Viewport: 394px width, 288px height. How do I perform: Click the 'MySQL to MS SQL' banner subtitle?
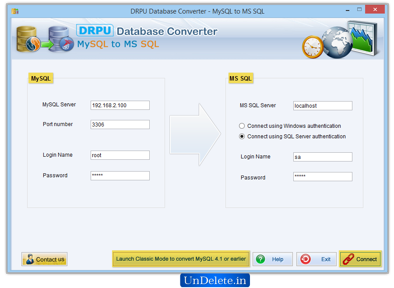click(x=118, y=44)
